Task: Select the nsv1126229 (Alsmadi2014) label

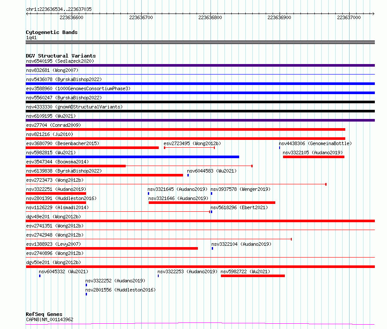Action: pyautogui.click(x=57, y=207)
